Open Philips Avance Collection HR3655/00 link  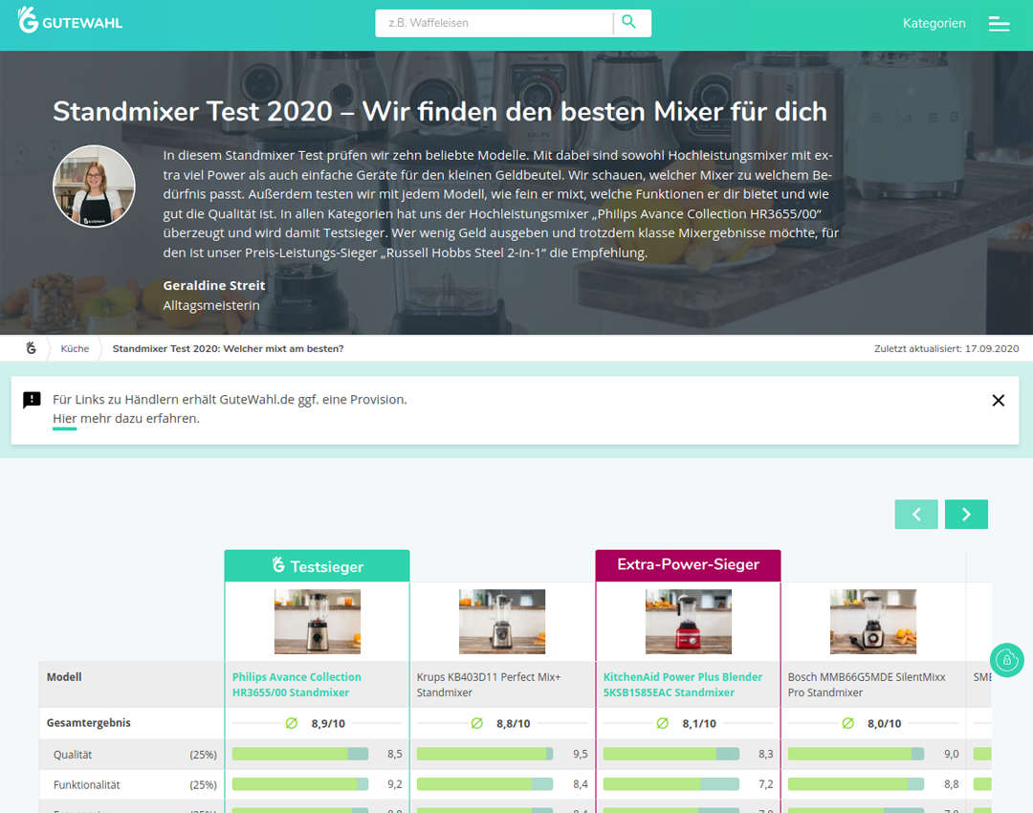(x=297, y=685)
